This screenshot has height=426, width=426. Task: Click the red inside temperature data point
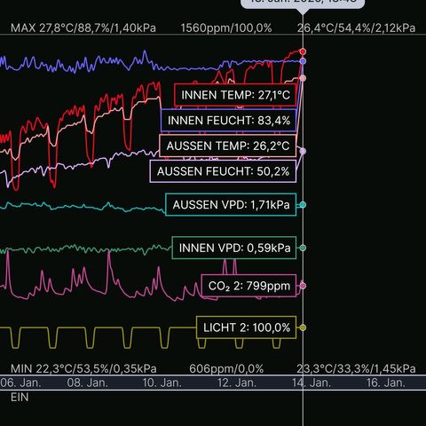(303, 51)
